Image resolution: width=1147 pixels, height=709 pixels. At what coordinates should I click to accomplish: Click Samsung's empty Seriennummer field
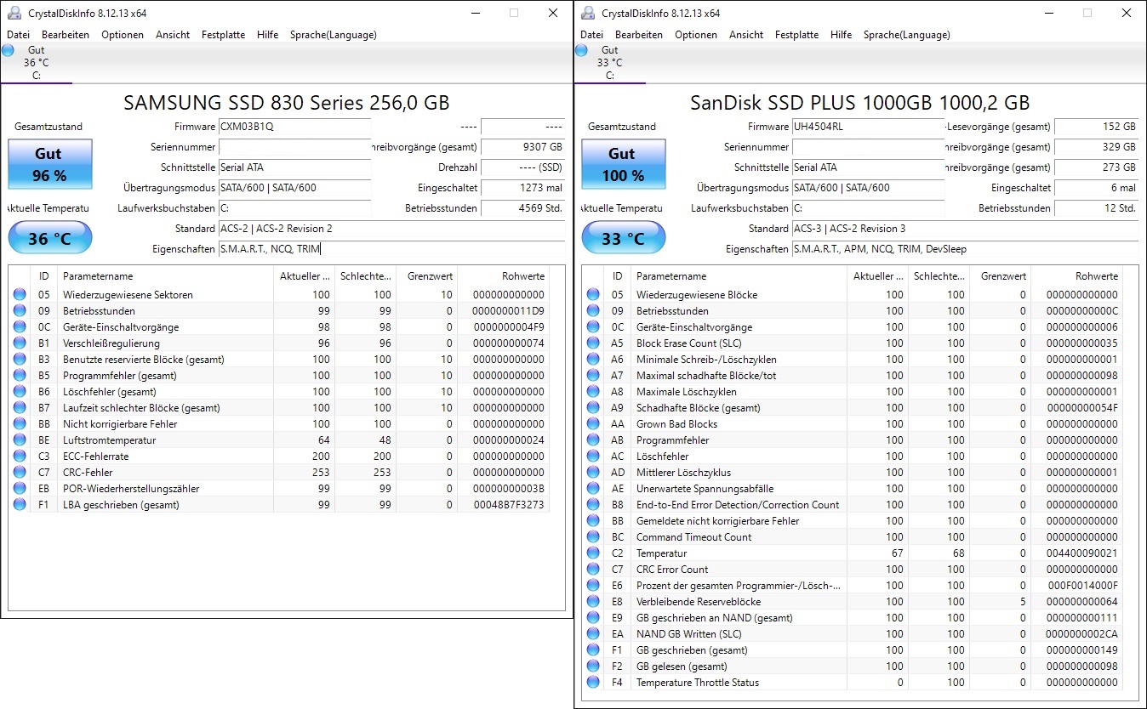pyautogui.click(x=294, y=147)
